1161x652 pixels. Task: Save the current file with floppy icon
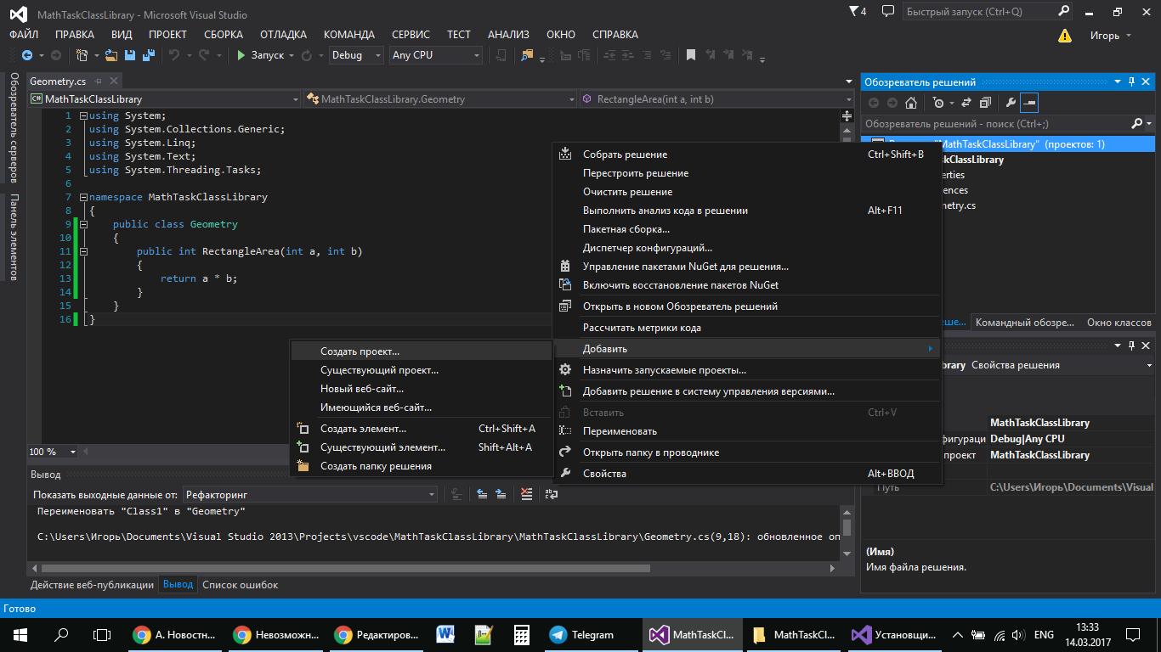click(x=130, y=55)
